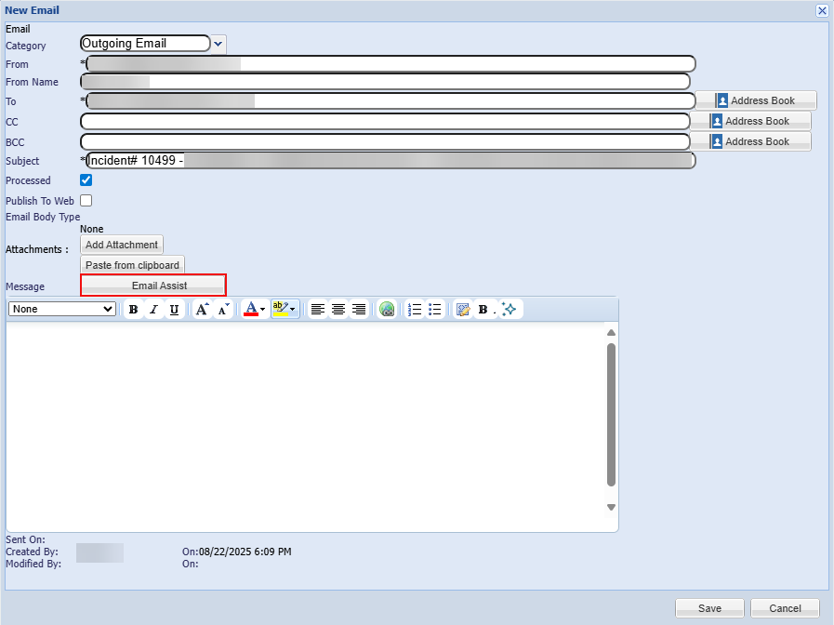Insert a numbered list
This screenshot has height=625, width=834.
tap(415, 310)
